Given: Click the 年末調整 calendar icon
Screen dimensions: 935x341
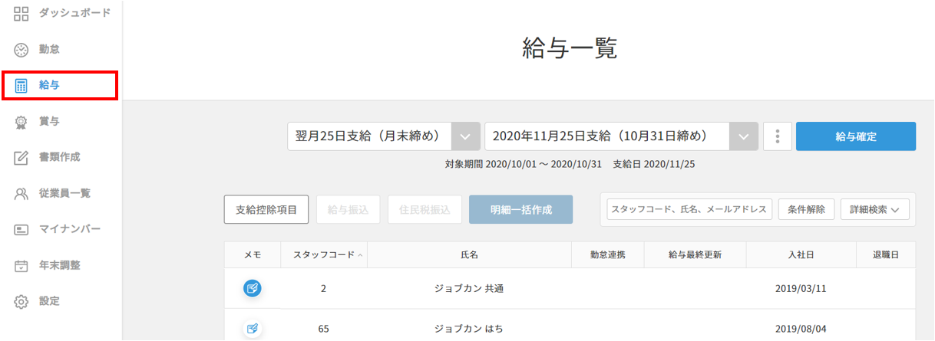Looking at the screenshot, I should pyautogui.click(x=21, y=265).
